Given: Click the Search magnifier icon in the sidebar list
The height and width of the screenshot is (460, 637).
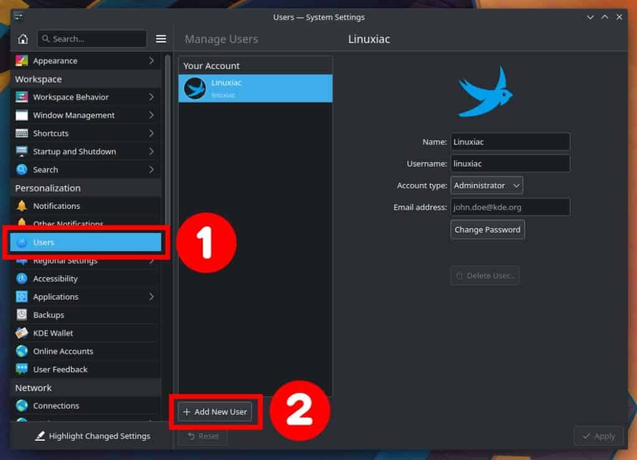Looking at the screenshot, I should 22,170.
